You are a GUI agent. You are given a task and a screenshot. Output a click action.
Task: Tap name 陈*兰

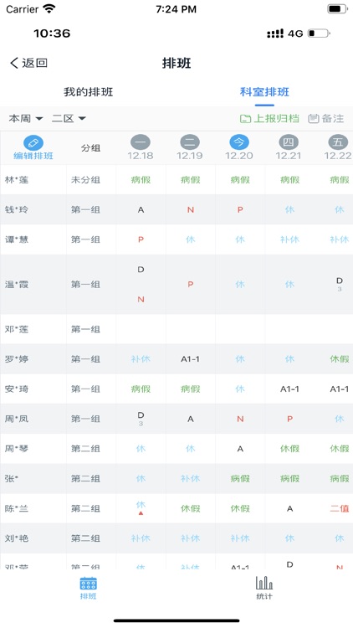click(17, 508)
